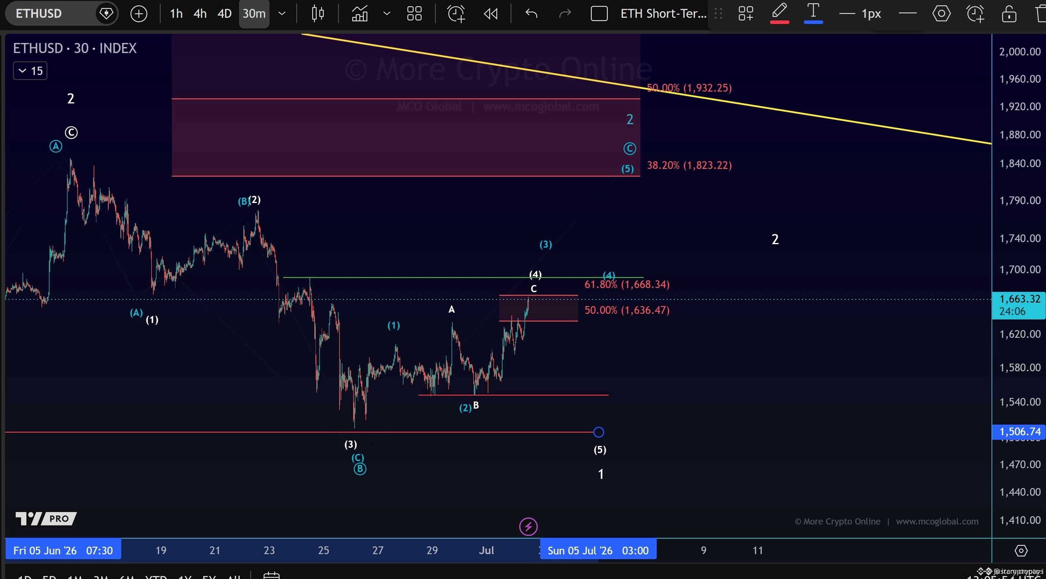Open the Indicators menu
Screen dimensions: 1046x579
(x=360, y=14)
